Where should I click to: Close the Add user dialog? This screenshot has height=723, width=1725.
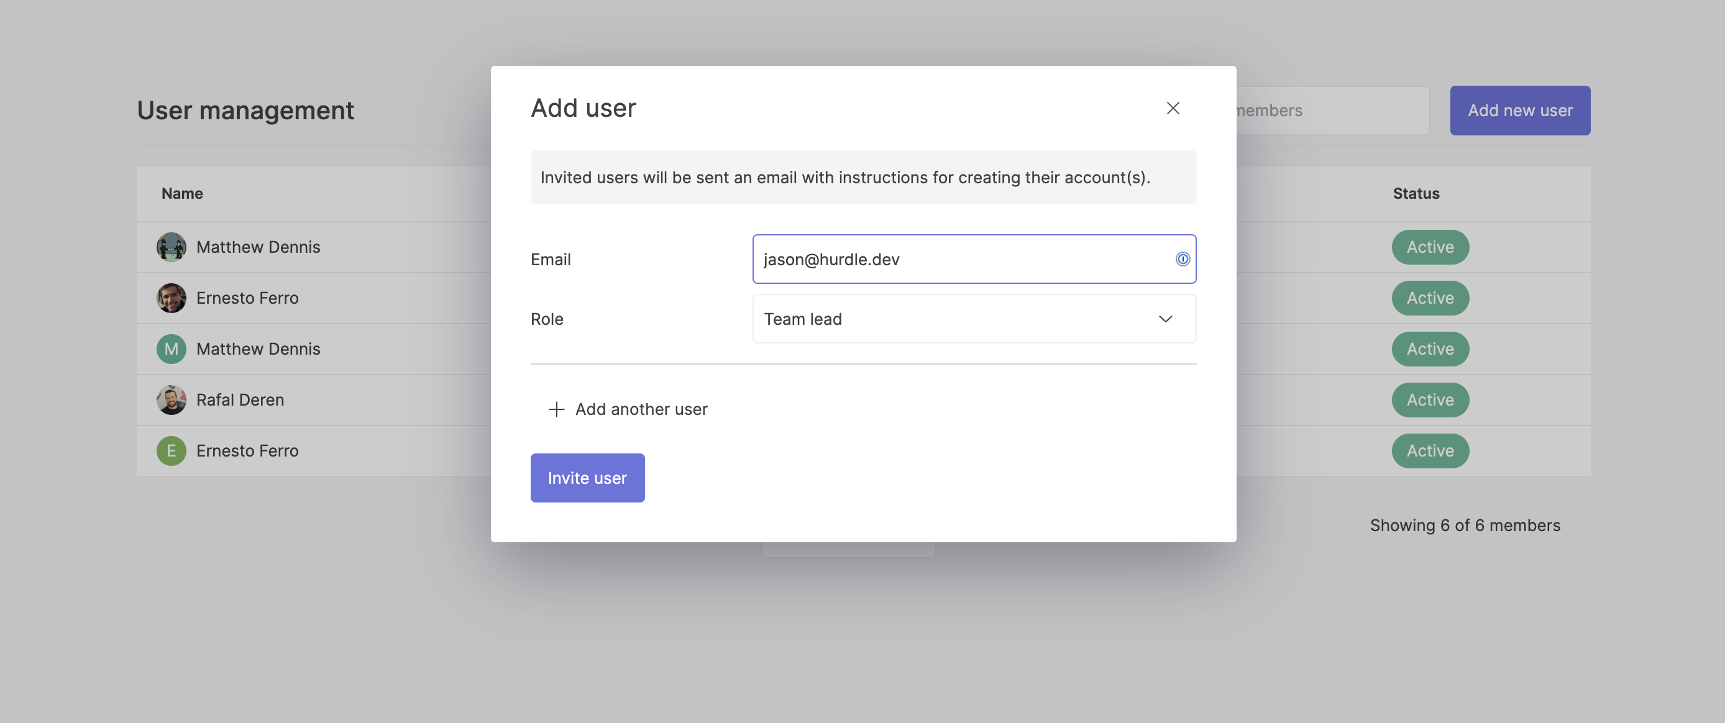(1173, 109)
